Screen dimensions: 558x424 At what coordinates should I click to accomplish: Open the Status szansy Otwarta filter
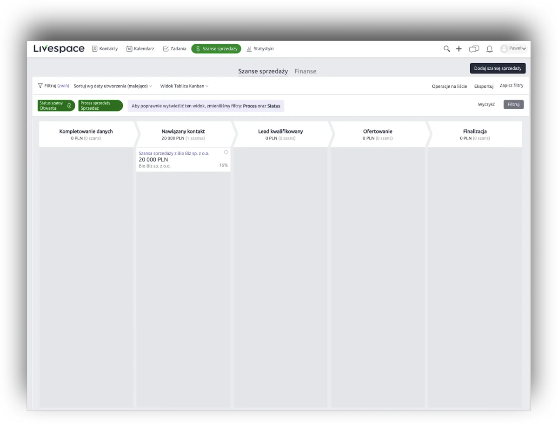(56, 106)
